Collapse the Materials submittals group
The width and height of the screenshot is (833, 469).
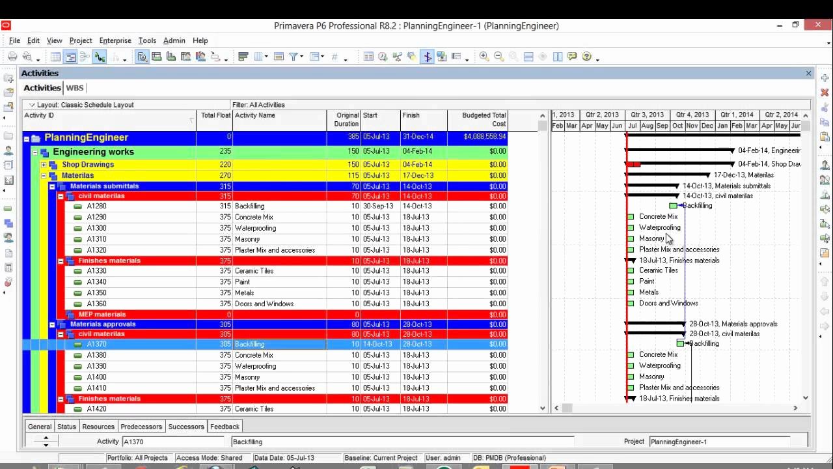(52, 186)
